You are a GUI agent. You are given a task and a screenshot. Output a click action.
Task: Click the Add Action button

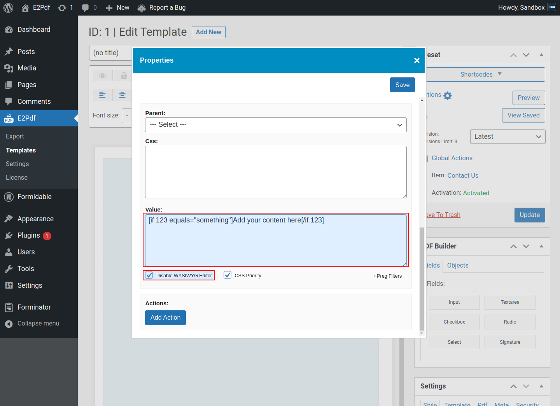click(x=165, y=318)
